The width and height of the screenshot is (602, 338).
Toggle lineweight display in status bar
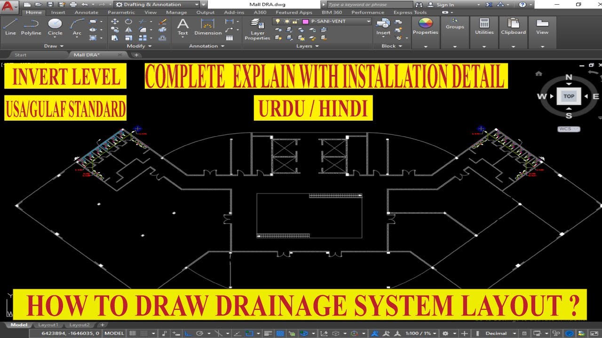pyautogui.click(x=269, y=333)
